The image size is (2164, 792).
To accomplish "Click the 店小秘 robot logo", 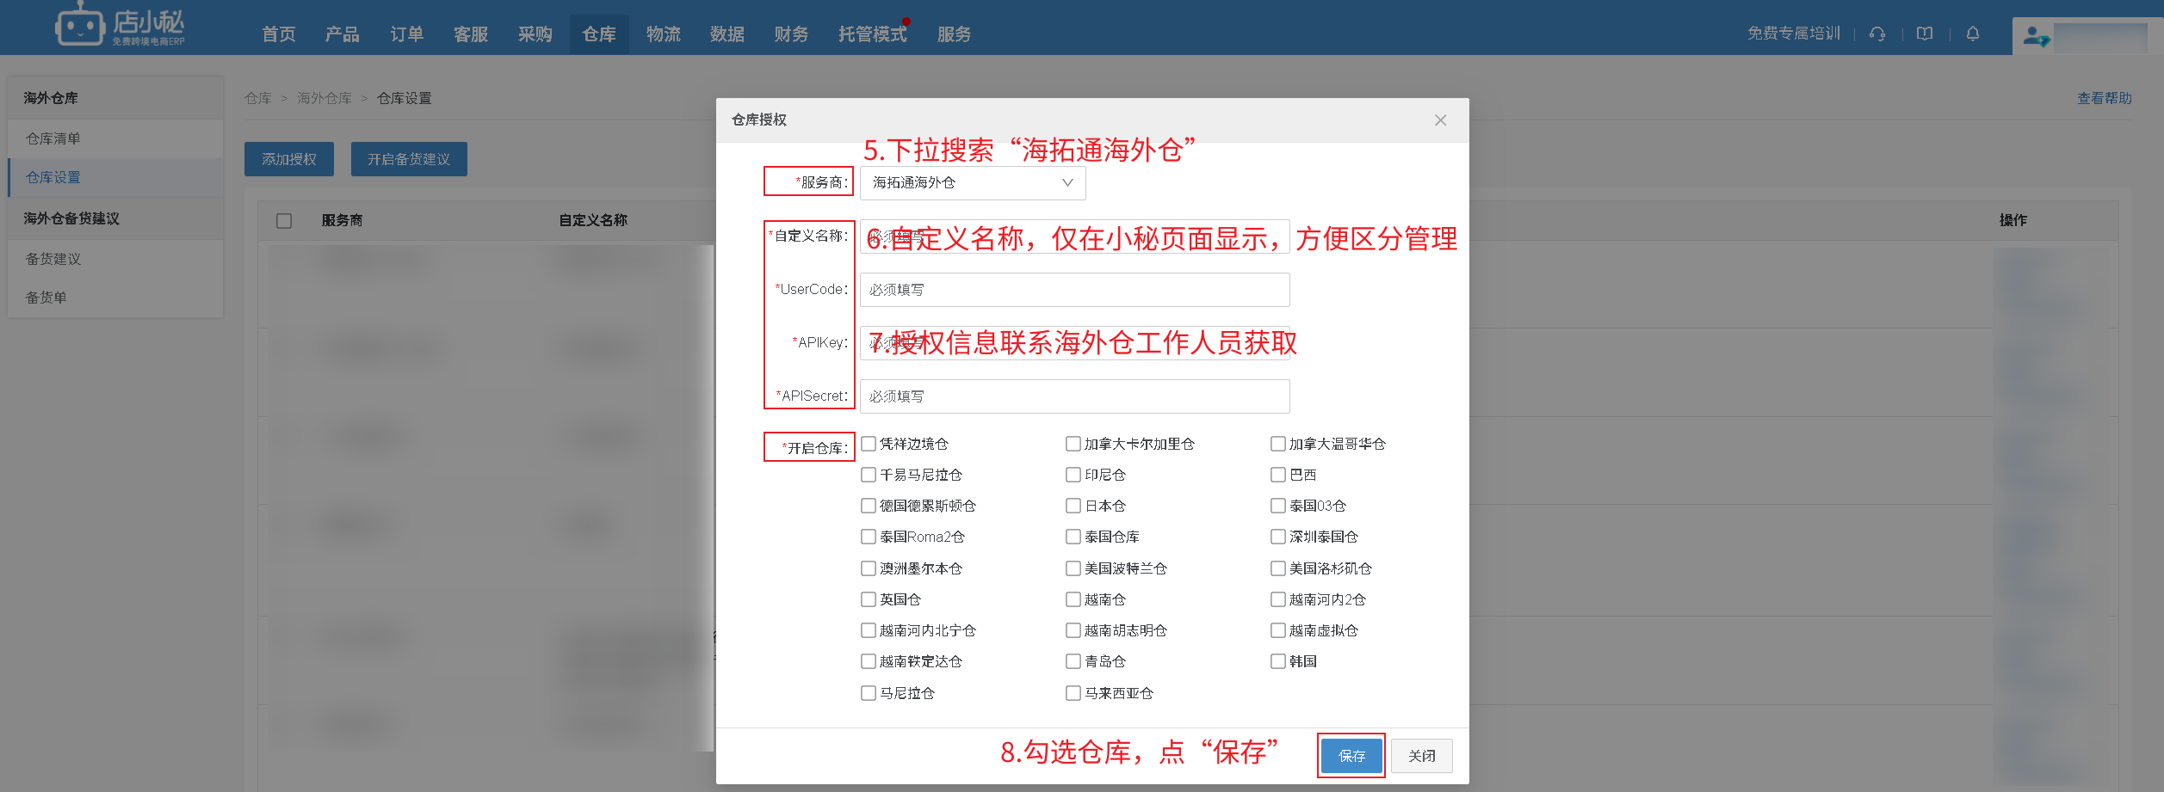I will [x=120, y=26].
